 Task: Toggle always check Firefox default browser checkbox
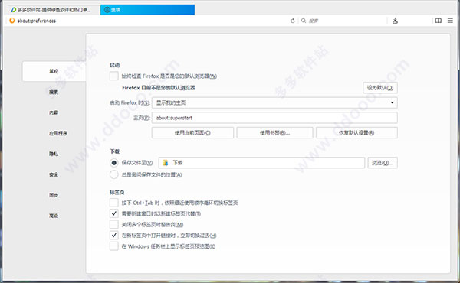pyautogui.click(x=113, y=76)
